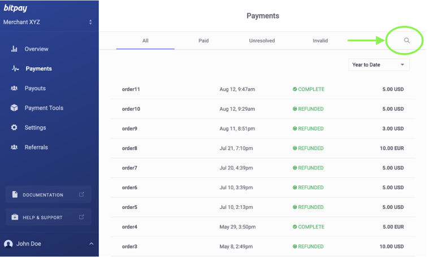Screen dimensions: 434x257
Task: Click REFUNDED status icon for order5
Action: tap(295, 207)
